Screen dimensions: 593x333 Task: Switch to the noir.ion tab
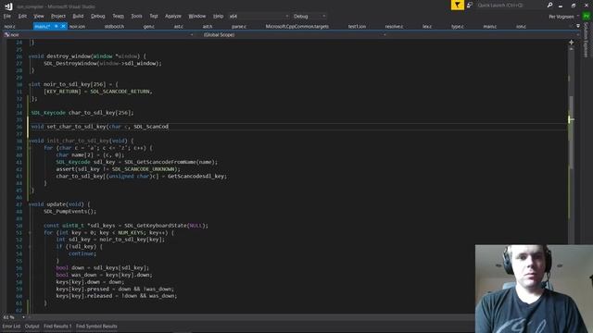pos(77,27)
